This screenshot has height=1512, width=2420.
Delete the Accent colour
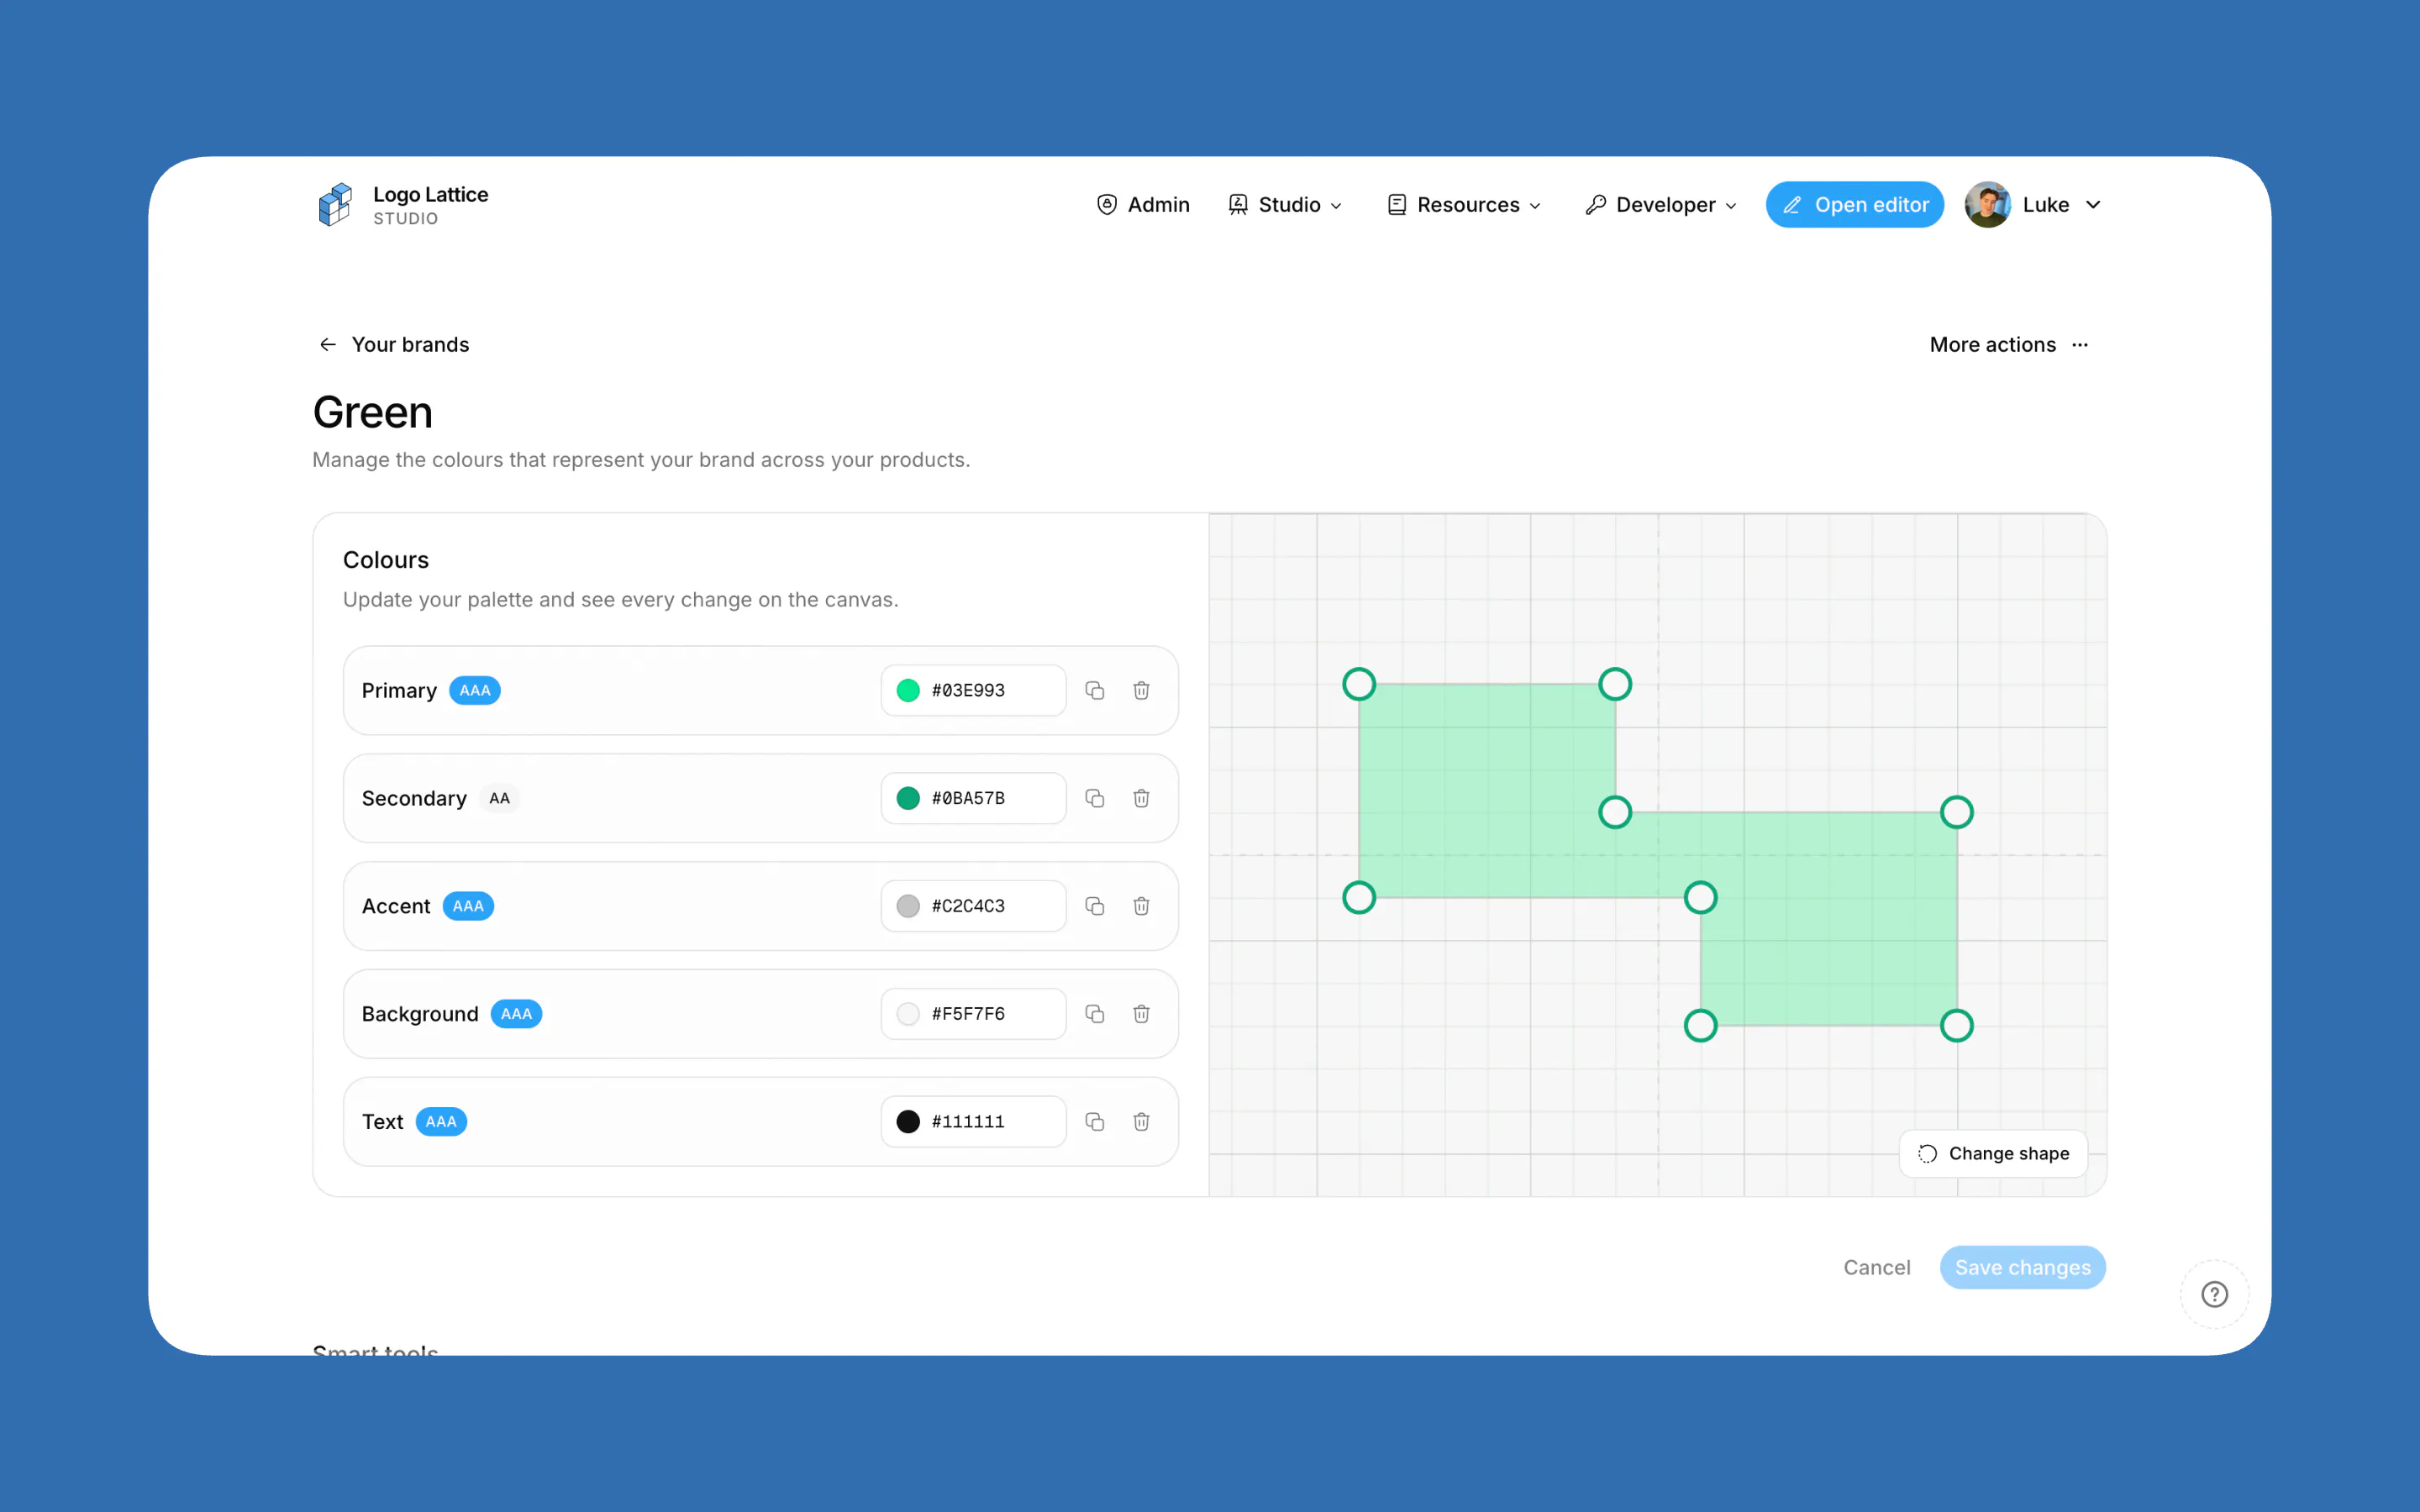[x=1141, y=907]
